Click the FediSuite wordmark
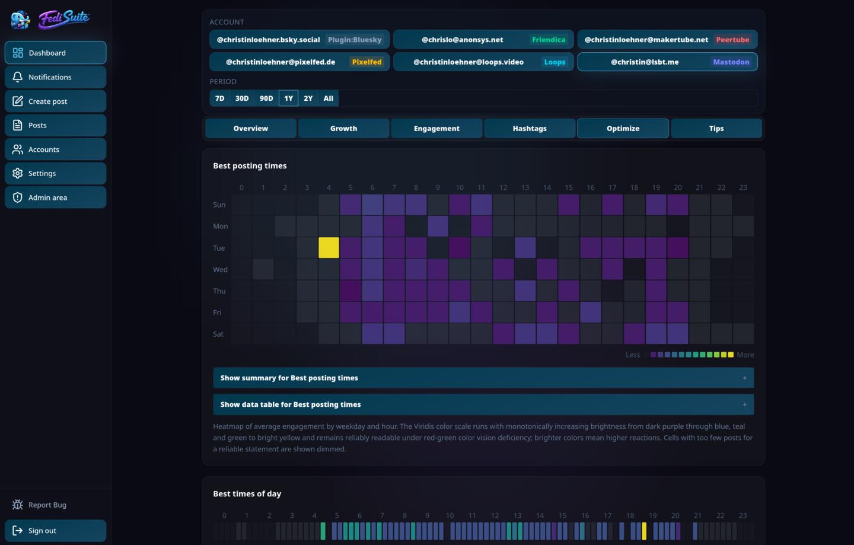Image resolution: width=854 pixels, height=545 pixels. tap(64, 19)
